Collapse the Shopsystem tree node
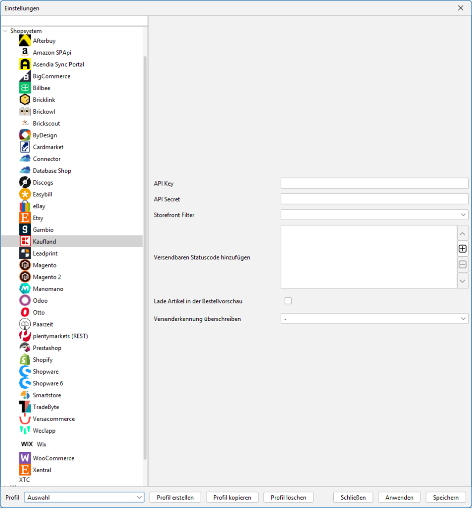The image size is (472, 508). click(5, 31)
